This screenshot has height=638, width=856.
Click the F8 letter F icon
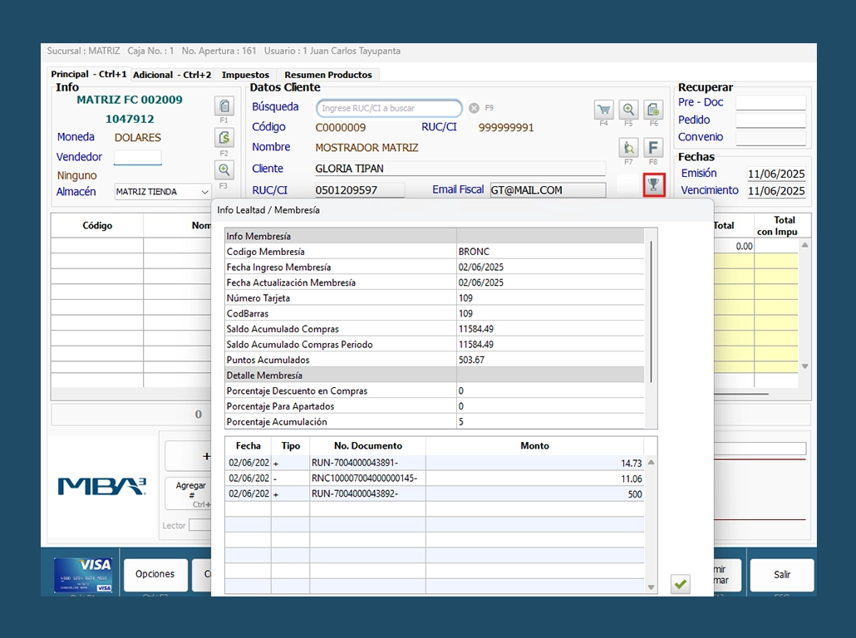click(x=653, y=148)
